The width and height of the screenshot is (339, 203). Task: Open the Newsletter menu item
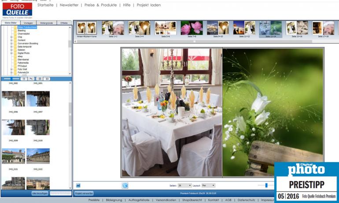pos(69,5)
